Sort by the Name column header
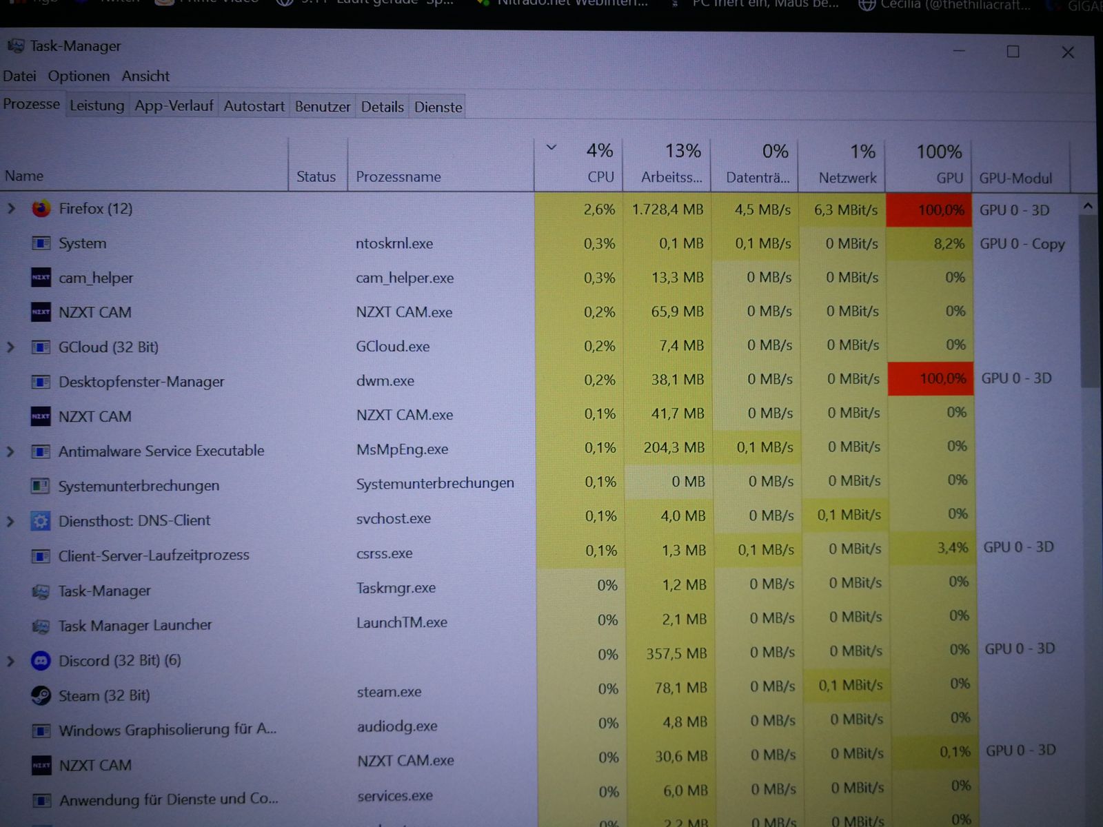The width and height of the screenshot is (1103, 827). coord(143,163)
